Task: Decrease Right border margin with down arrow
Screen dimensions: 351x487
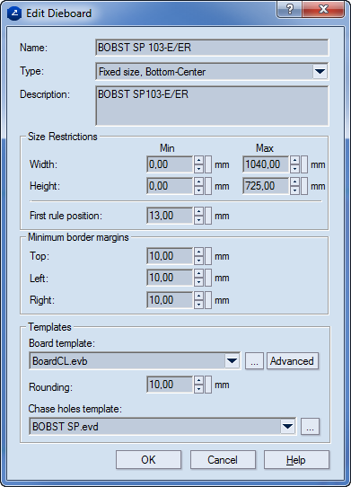Action: [198, 305]
